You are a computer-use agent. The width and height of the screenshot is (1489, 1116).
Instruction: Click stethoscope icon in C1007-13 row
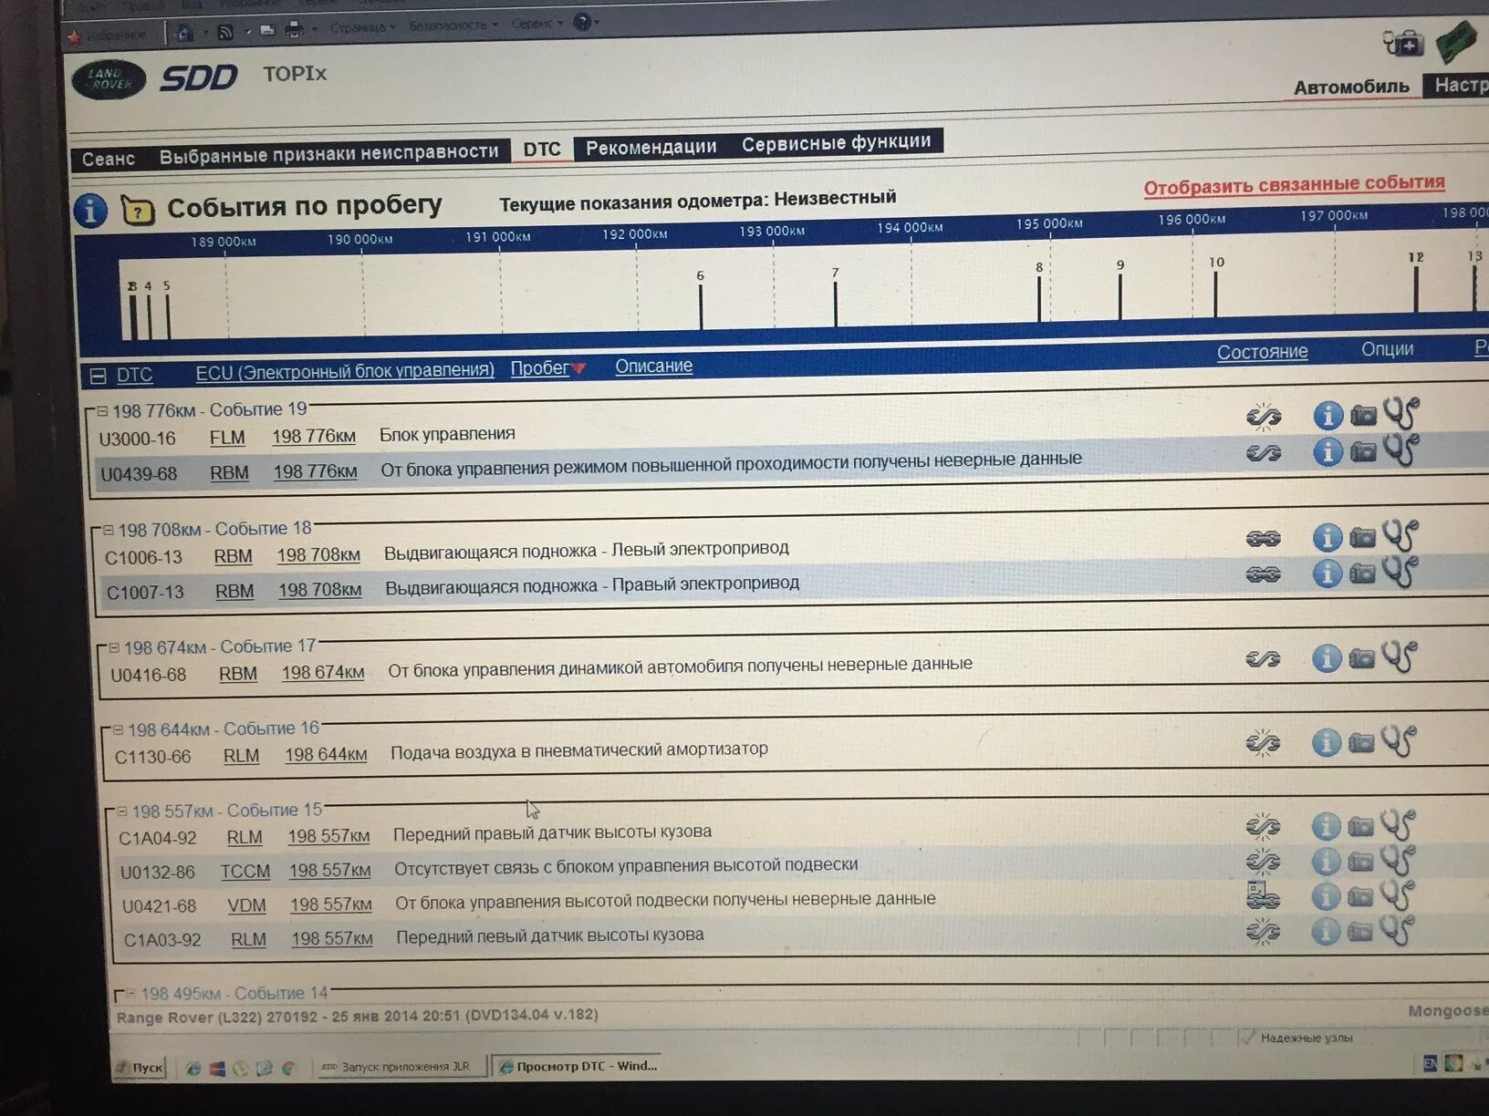tap(1400, 572)
